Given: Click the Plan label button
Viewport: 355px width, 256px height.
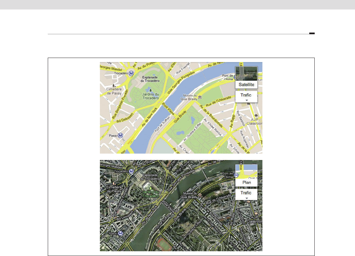Looking at the screenshot, I should pos(246,183).
